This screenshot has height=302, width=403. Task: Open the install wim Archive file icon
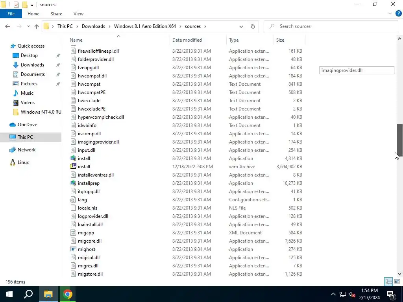click(x=73, y=166)
